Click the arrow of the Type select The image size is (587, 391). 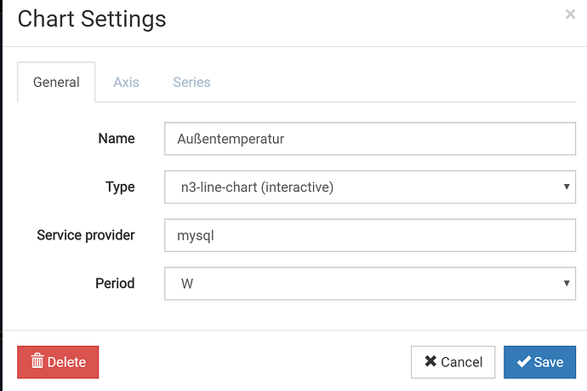point(567,187)
